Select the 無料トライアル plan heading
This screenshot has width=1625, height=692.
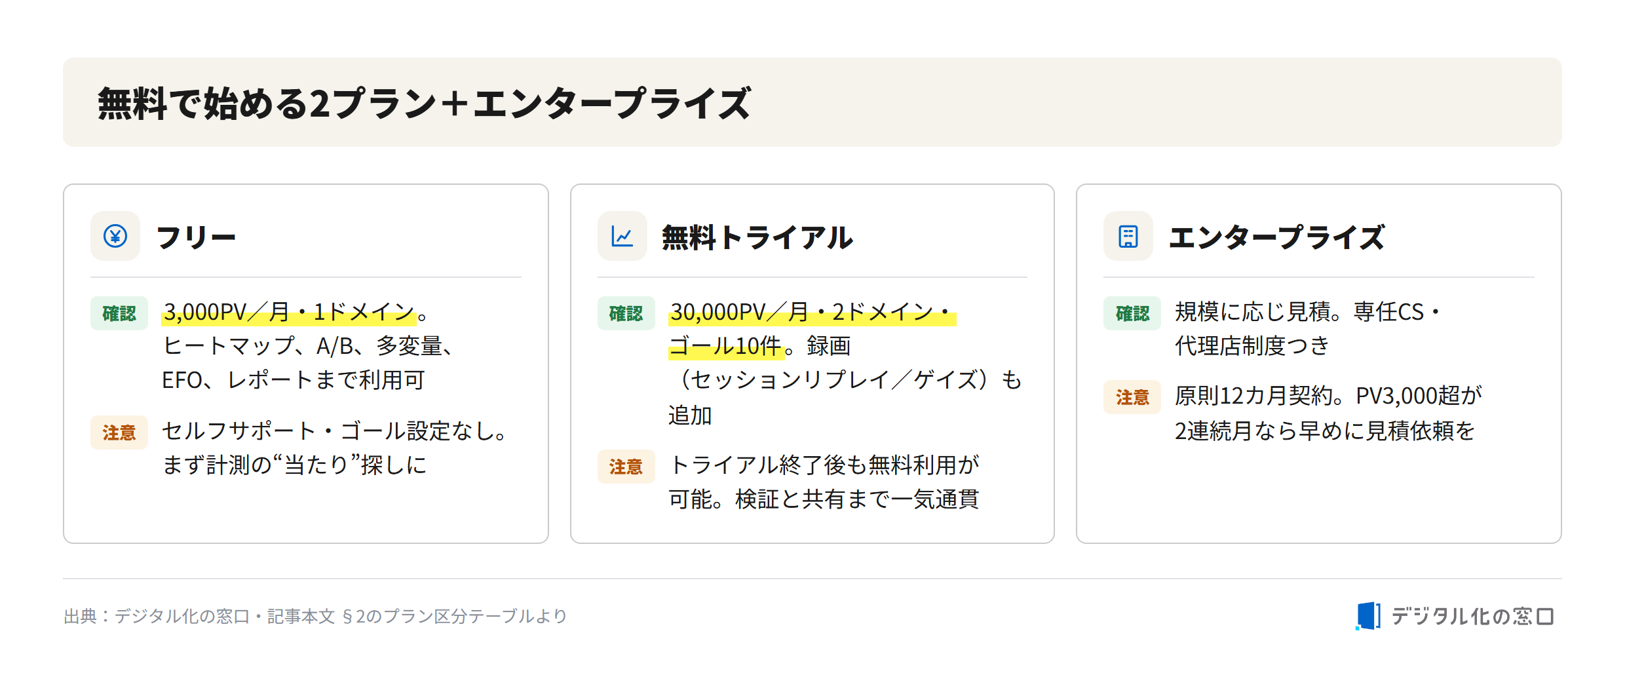pos(757,237)
